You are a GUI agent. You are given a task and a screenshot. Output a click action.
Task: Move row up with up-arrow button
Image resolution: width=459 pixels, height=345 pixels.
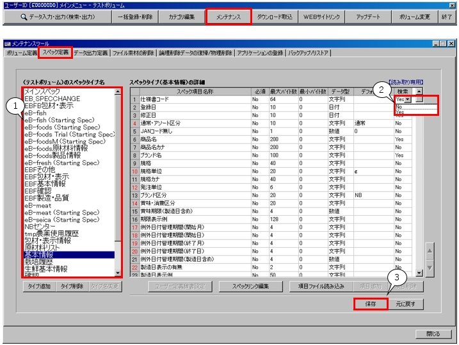430,251
